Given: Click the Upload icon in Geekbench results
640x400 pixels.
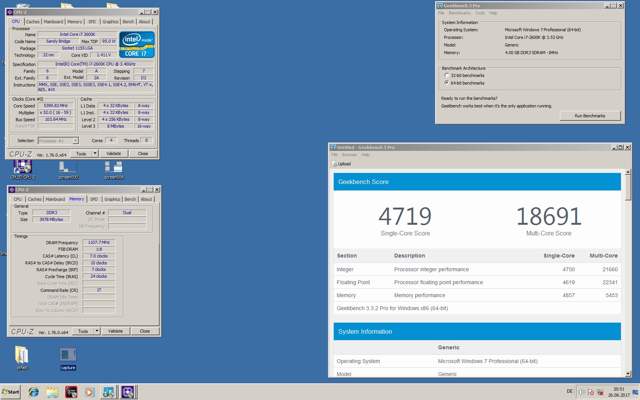Looking at the screenshot, I should 334,164.
